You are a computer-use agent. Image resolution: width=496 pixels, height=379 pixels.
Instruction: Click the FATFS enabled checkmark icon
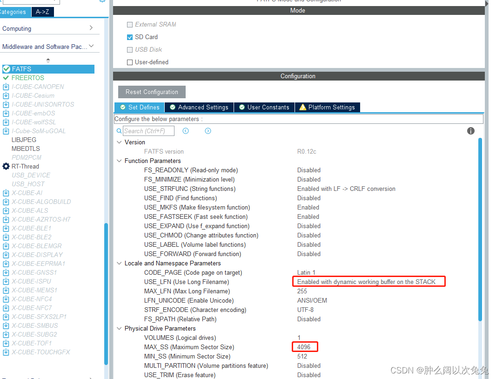pyautogui.click(x=7, y=69)
